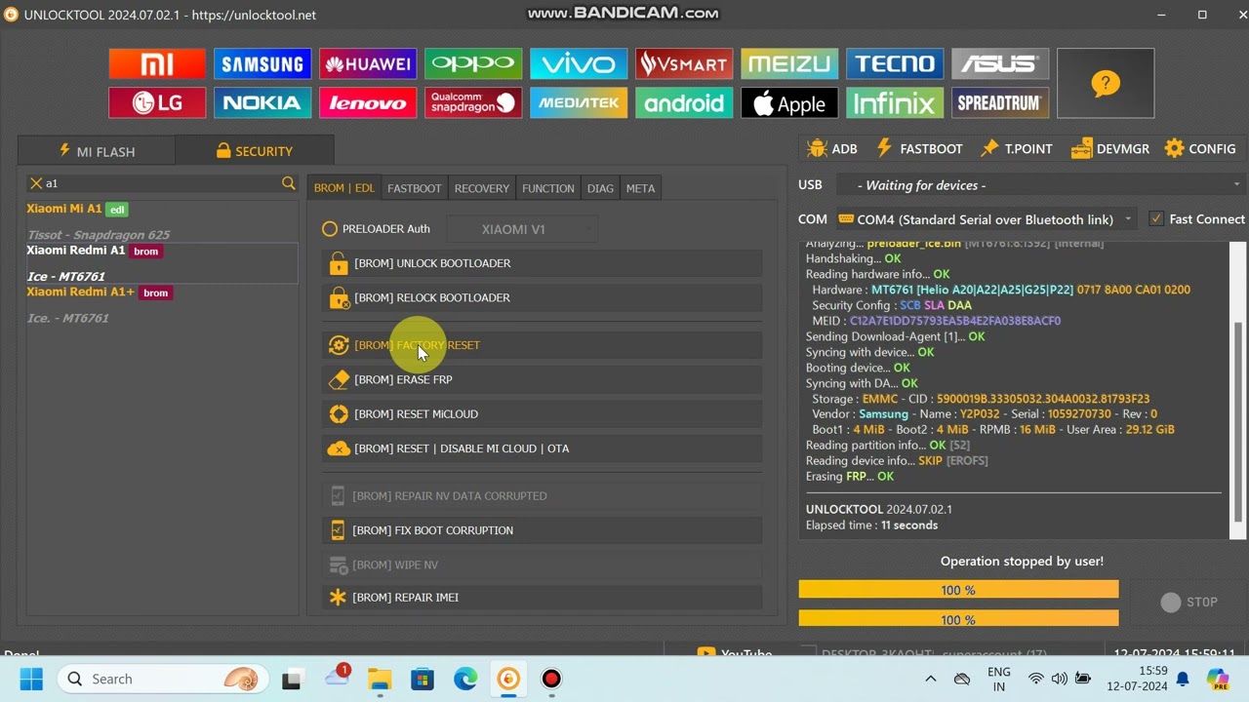
Task: Switch to the SECURITY tab
Action: (255, 151)
